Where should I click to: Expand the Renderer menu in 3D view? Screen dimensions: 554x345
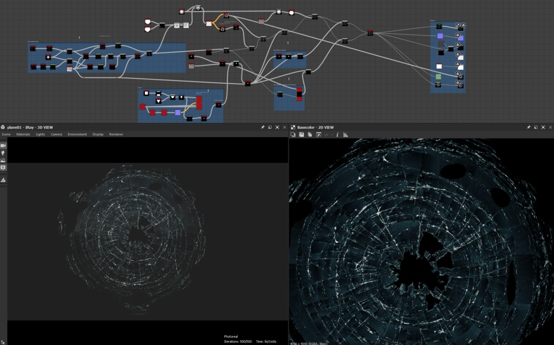pyautogui.click(x=116, y=134)
